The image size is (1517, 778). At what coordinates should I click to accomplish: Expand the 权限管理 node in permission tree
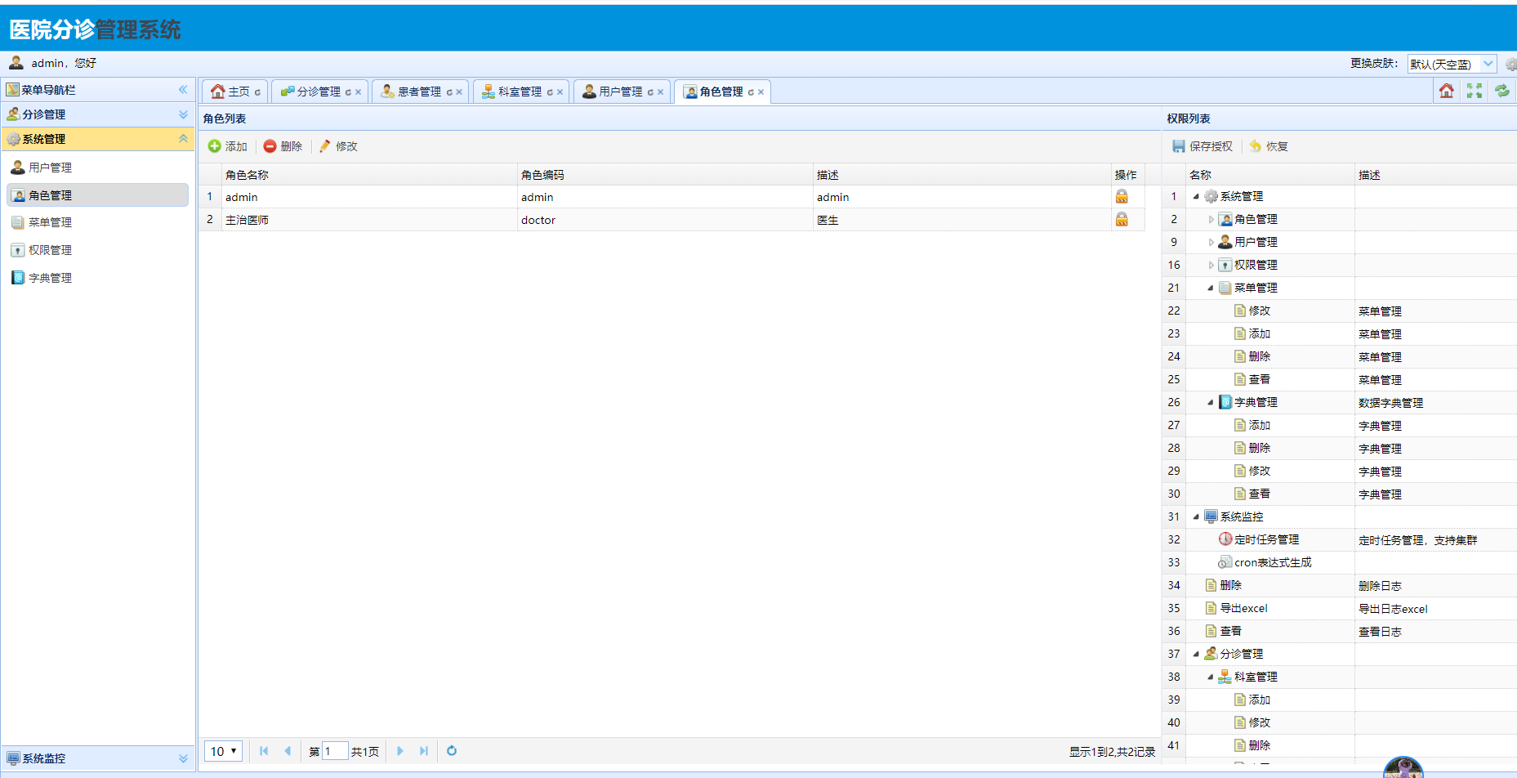coord(1211,265)
